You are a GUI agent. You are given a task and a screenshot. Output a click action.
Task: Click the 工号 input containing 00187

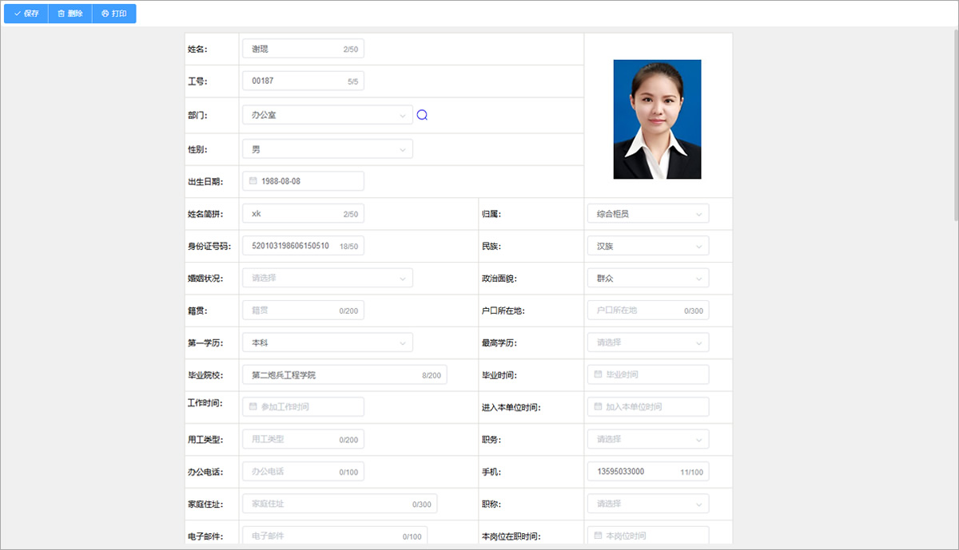pyautogui.click(x=303, y=81)
